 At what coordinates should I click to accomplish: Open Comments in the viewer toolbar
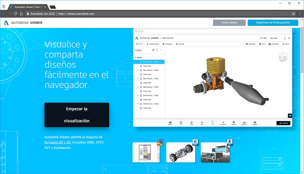pos(251,44)
